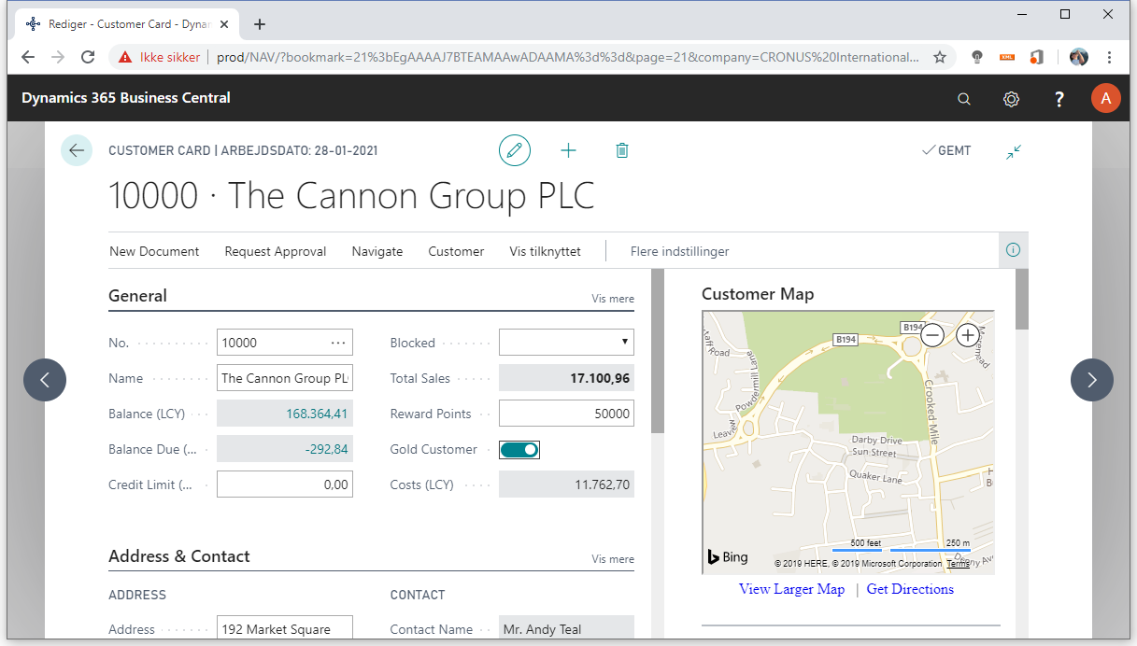Go back using the round arrow icon
1137x646 pixels.
(x=77, y=150)
